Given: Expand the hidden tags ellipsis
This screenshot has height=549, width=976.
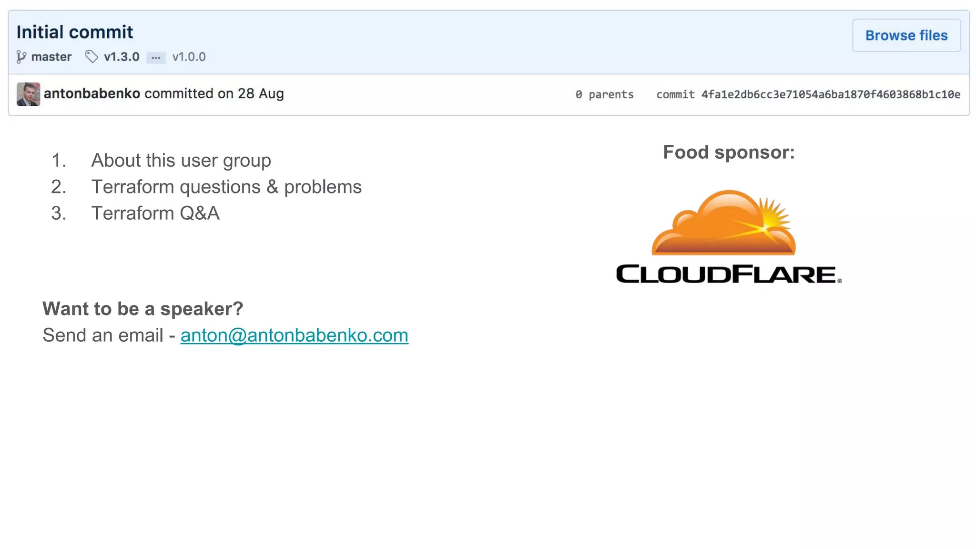Looking at the screenshot, I should (156, 58).
